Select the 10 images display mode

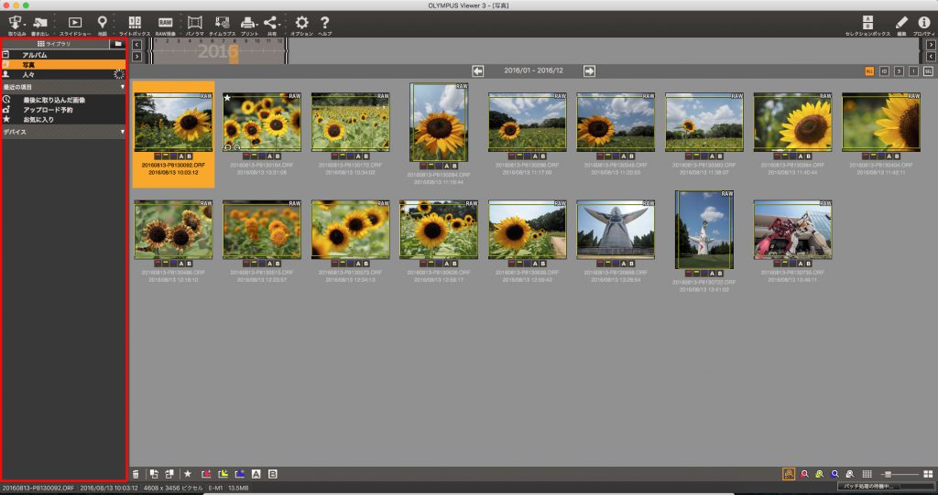point(884,71)
